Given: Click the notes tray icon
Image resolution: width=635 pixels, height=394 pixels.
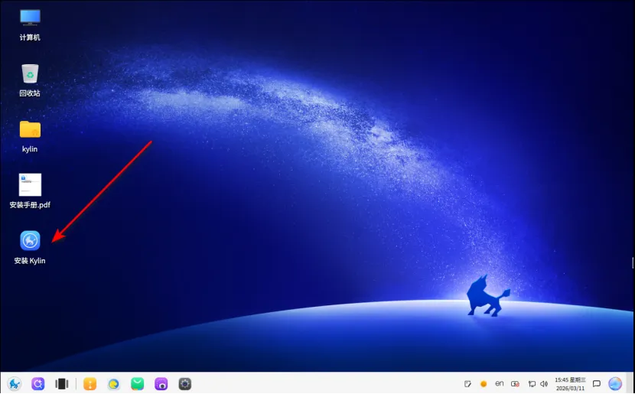Looking at the screenshot, I should click(x=467, y=383).
